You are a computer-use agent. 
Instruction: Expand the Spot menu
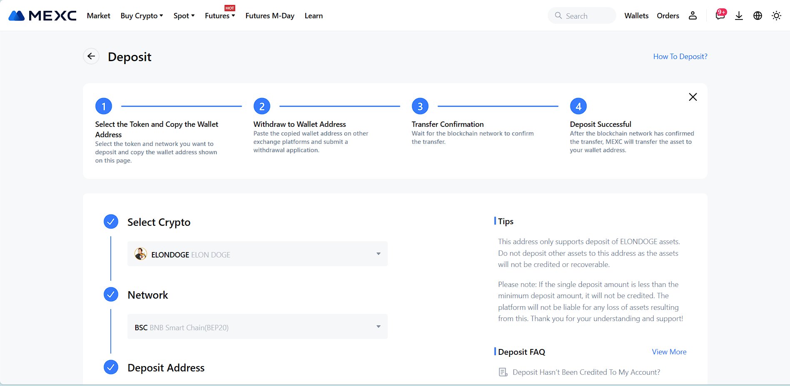pos(184,16)
